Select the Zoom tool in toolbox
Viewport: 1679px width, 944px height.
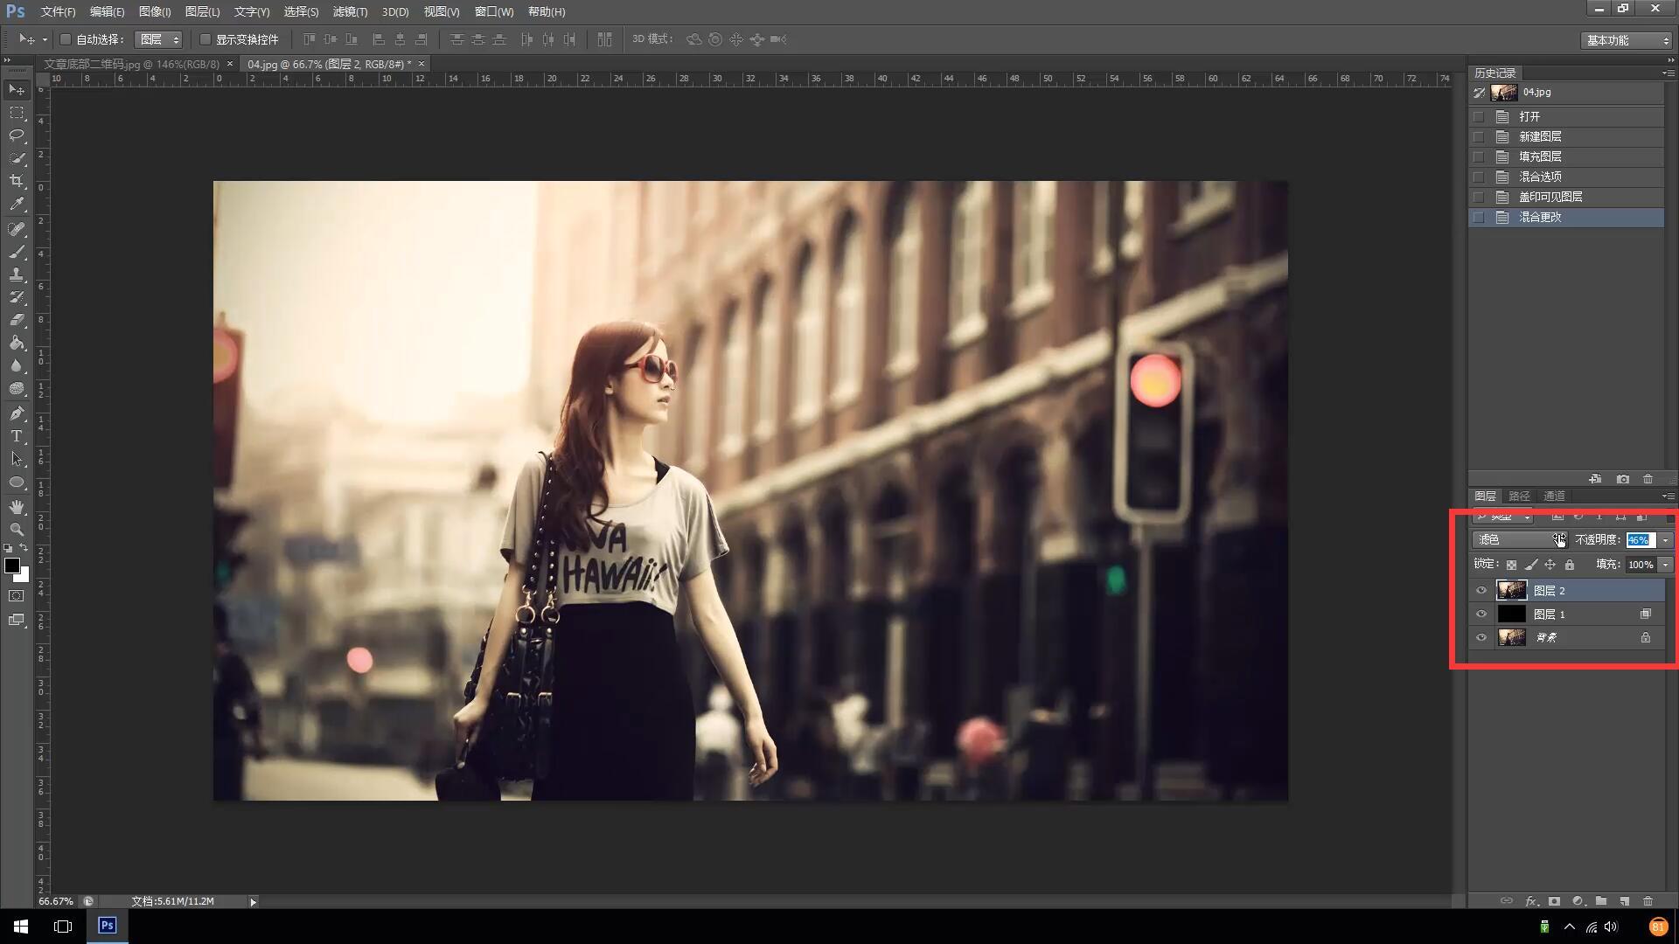(17, 530)
